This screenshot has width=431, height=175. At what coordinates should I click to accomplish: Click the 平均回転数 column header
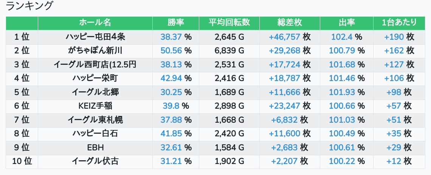tap(229, 23)
